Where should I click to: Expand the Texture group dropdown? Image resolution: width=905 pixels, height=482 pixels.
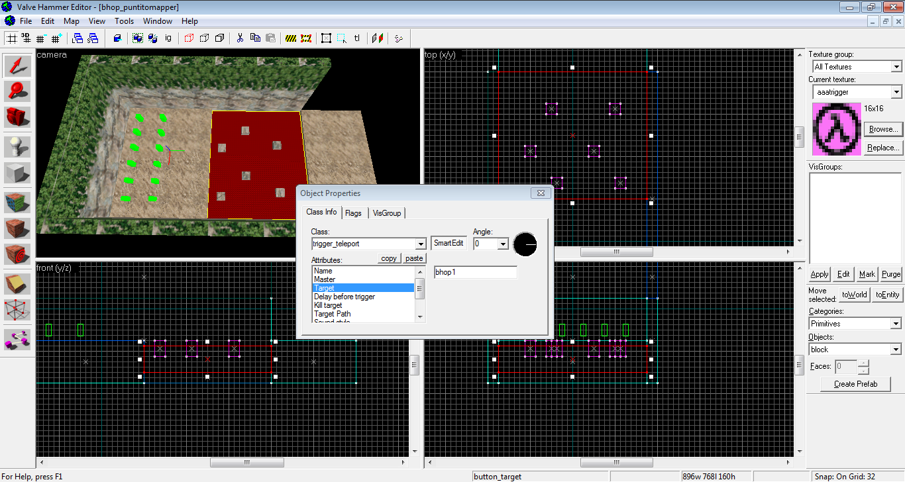896,67
